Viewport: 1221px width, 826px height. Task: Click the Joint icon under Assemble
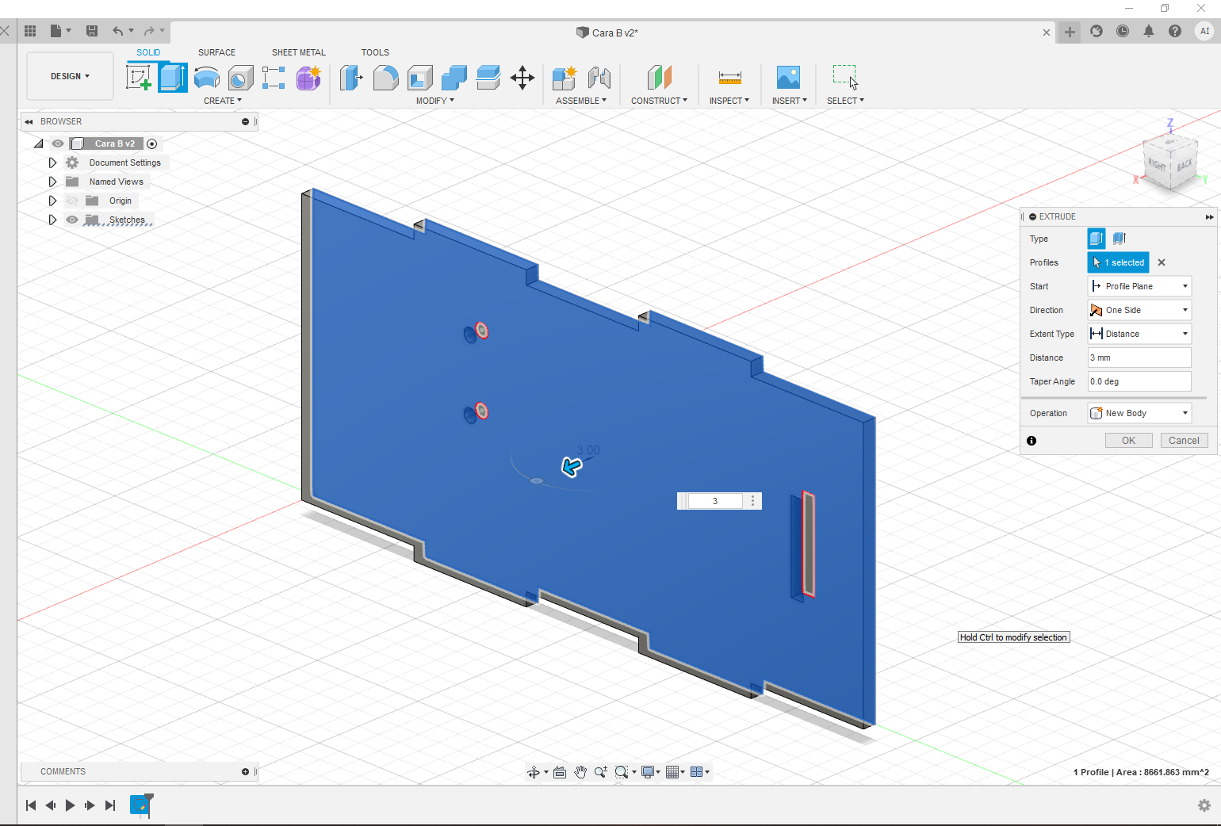click(599, 78)
